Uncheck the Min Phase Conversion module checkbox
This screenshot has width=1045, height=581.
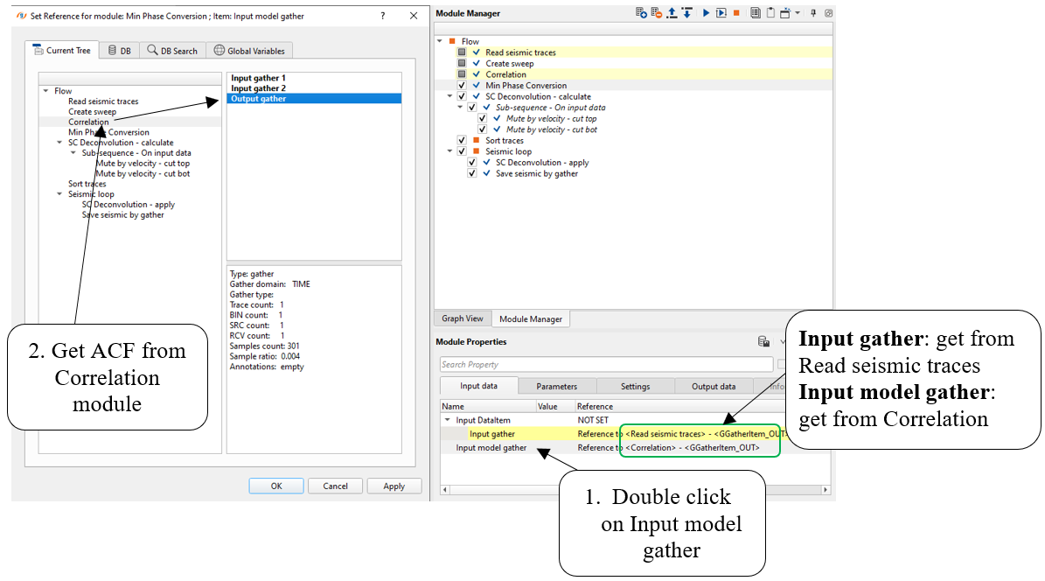tap(463, 86)
